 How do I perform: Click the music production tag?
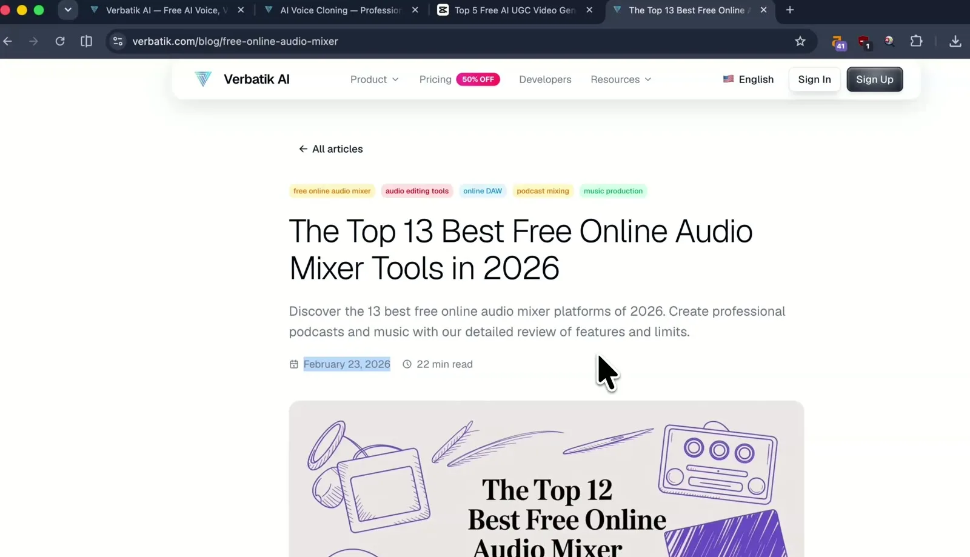613,191
